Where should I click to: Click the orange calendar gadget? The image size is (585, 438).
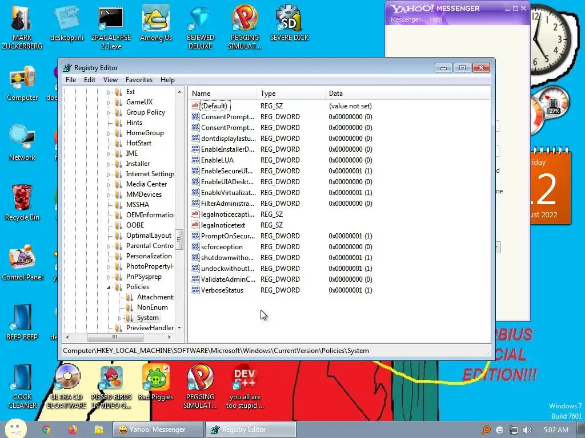(550, 186)
